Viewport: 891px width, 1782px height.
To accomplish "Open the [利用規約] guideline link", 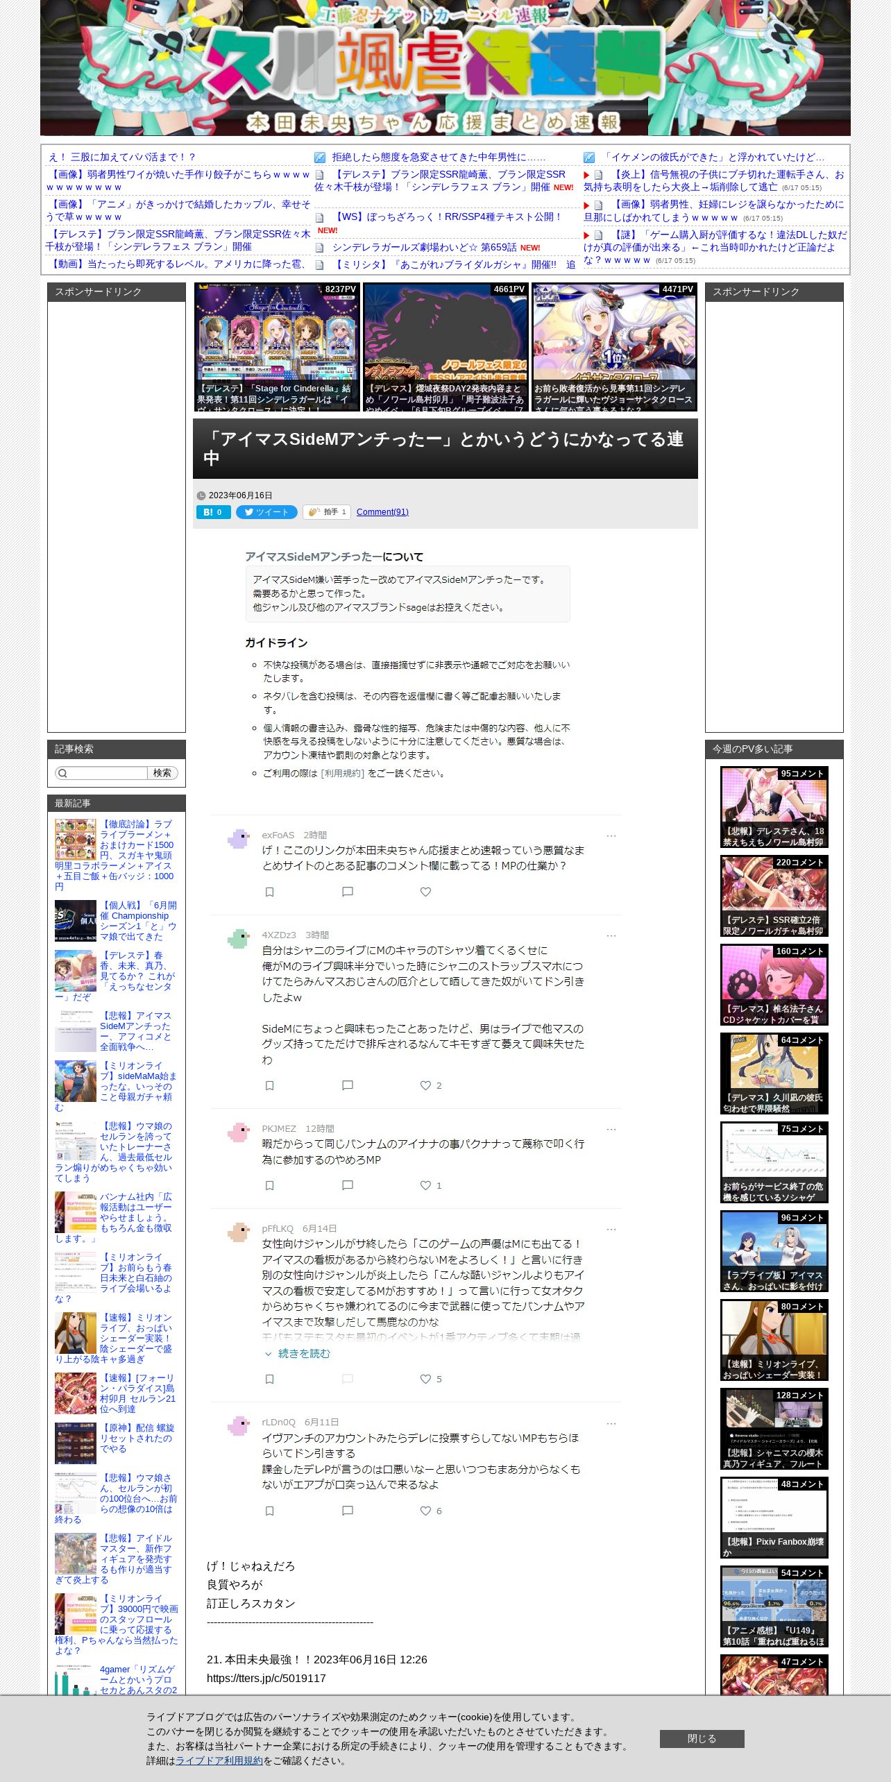I will pyautogui.click(x=342, y=773).
